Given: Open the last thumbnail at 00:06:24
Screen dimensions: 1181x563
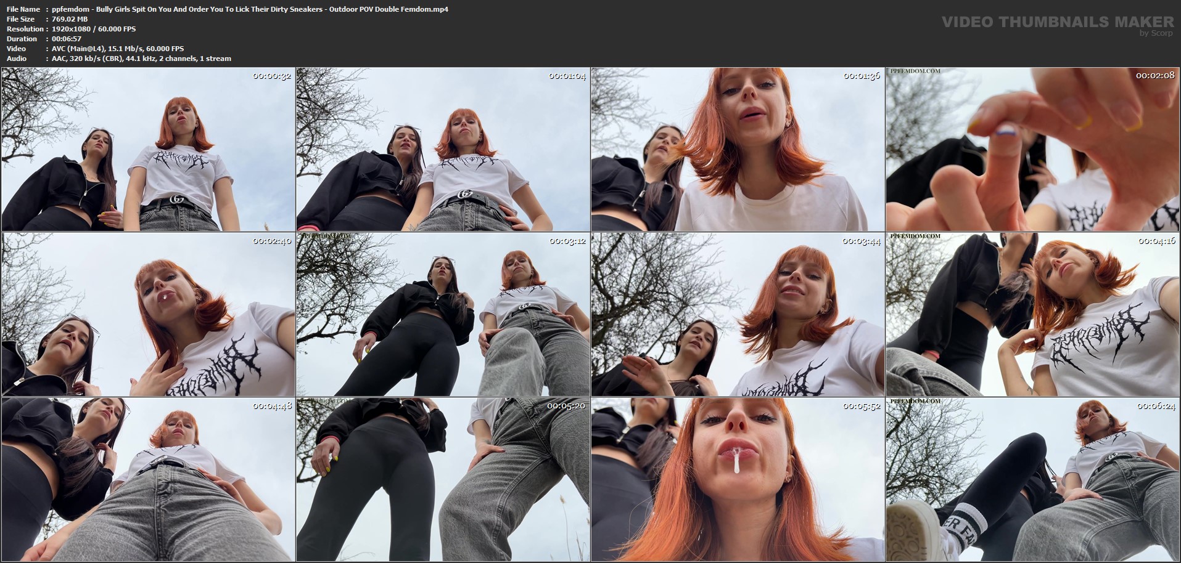Looking at the screenshot, I should coord(1033,479).
